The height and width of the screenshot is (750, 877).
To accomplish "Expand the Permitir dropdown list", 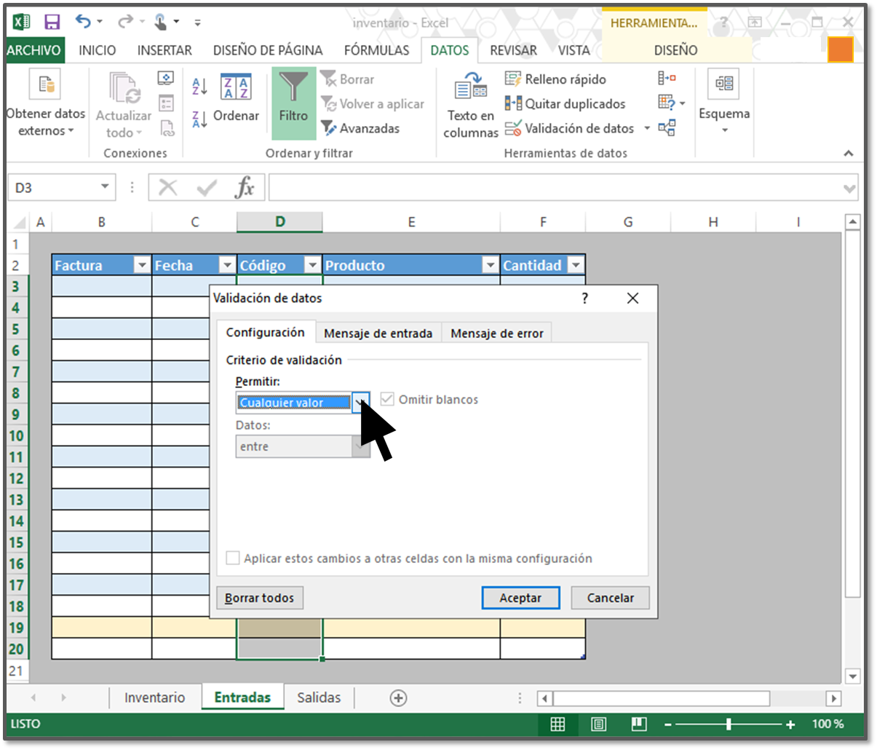I will (360, 402).
